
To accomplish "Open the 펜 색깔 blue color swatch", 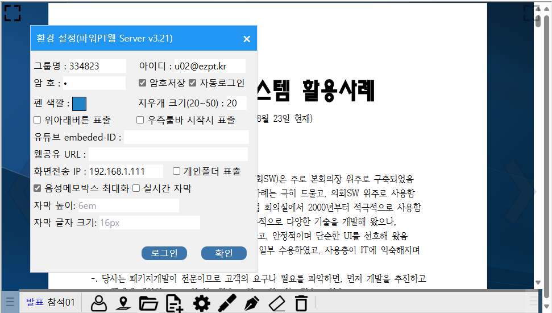I will pos(79,104).
